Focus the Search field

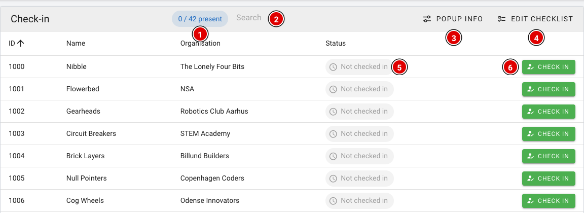[x=248, y=18]
